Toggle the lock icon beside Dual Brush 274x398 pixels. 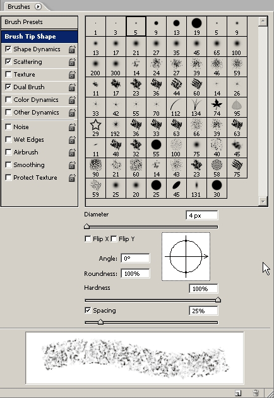tap(72, 87)
